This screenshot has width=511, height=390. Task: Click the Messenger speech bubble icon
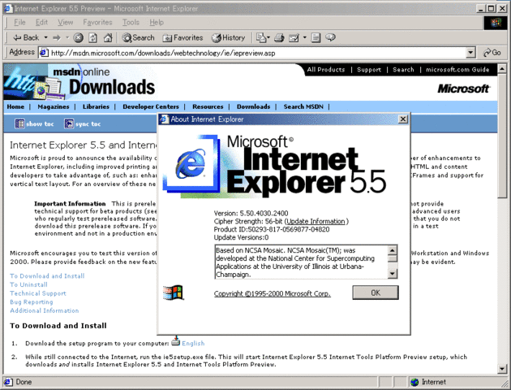pyautogui.click(x=330, y=37)
